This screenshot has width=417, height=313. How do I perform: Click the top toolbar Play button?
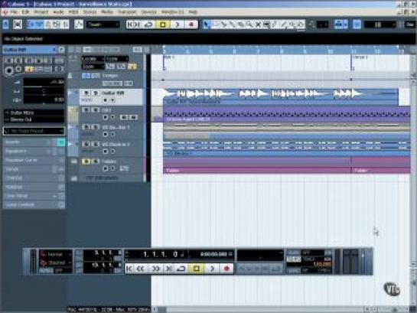(x=177, y=24)
